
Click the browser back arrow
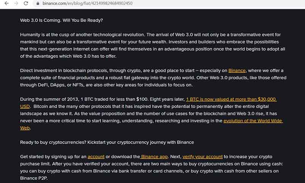tap(6, 3)
